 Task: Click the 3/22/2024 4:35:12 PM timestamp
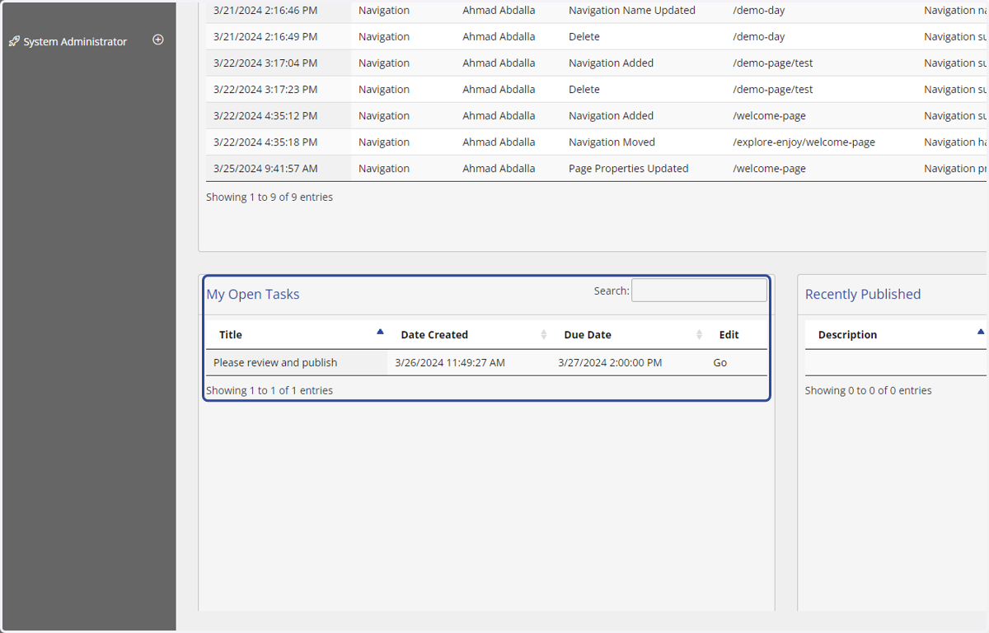(x=265, y=115)
